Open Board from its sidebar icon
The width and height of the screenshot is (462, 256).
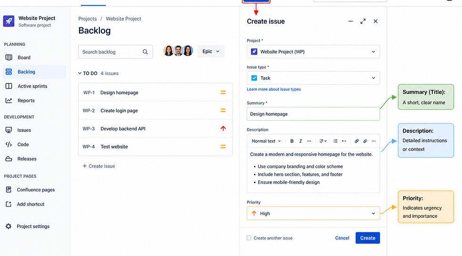(x=9, y=58)
